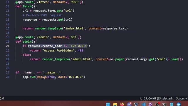This screenshot has width=188, height=106.
Task: Open Docker Desktop from the taskbar
Action: [x=179, y=104]
